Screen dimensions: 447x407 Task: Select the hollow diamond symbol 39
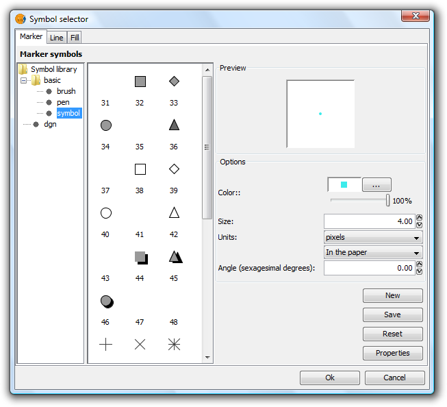pyautogui.click(x=174, y=169)
